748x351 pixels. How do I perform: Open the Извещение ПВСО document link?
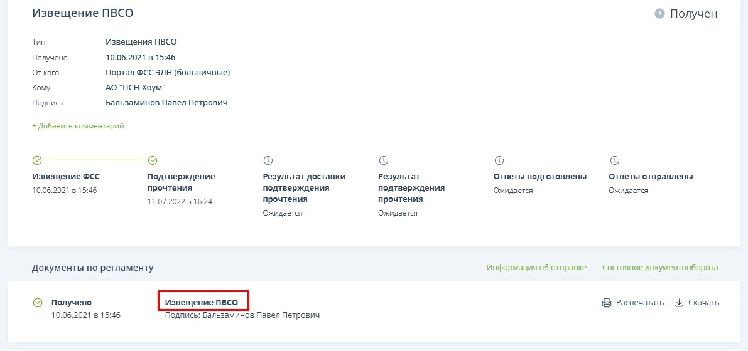coord(202,303)
